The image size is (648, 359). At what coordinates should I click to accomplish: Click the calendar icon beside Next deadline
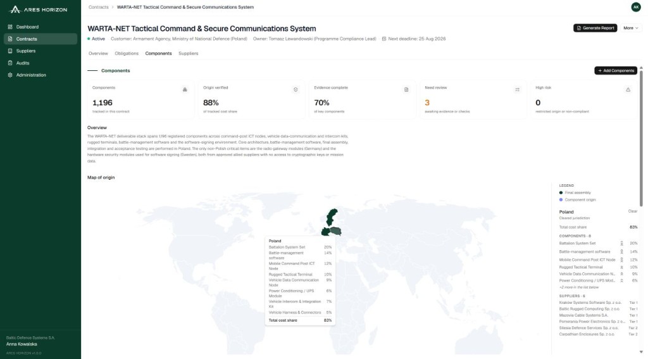pos(384,39)
